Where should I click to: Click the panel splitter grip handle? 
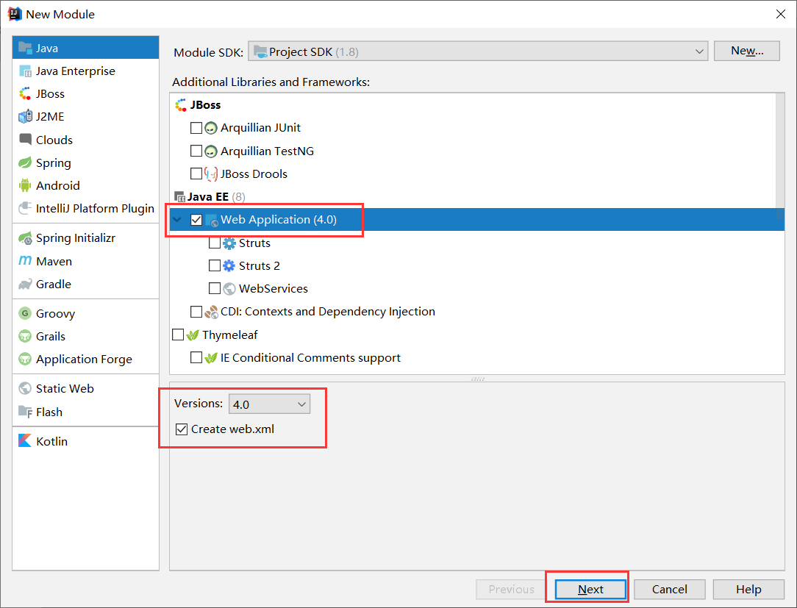pyautogui.click(x=478, y=379)
